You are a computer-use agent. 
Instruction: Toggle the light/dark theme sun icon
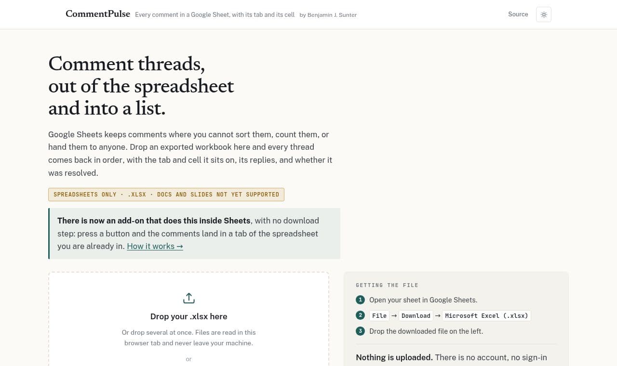pyautogui.click(x=544, y=14)
